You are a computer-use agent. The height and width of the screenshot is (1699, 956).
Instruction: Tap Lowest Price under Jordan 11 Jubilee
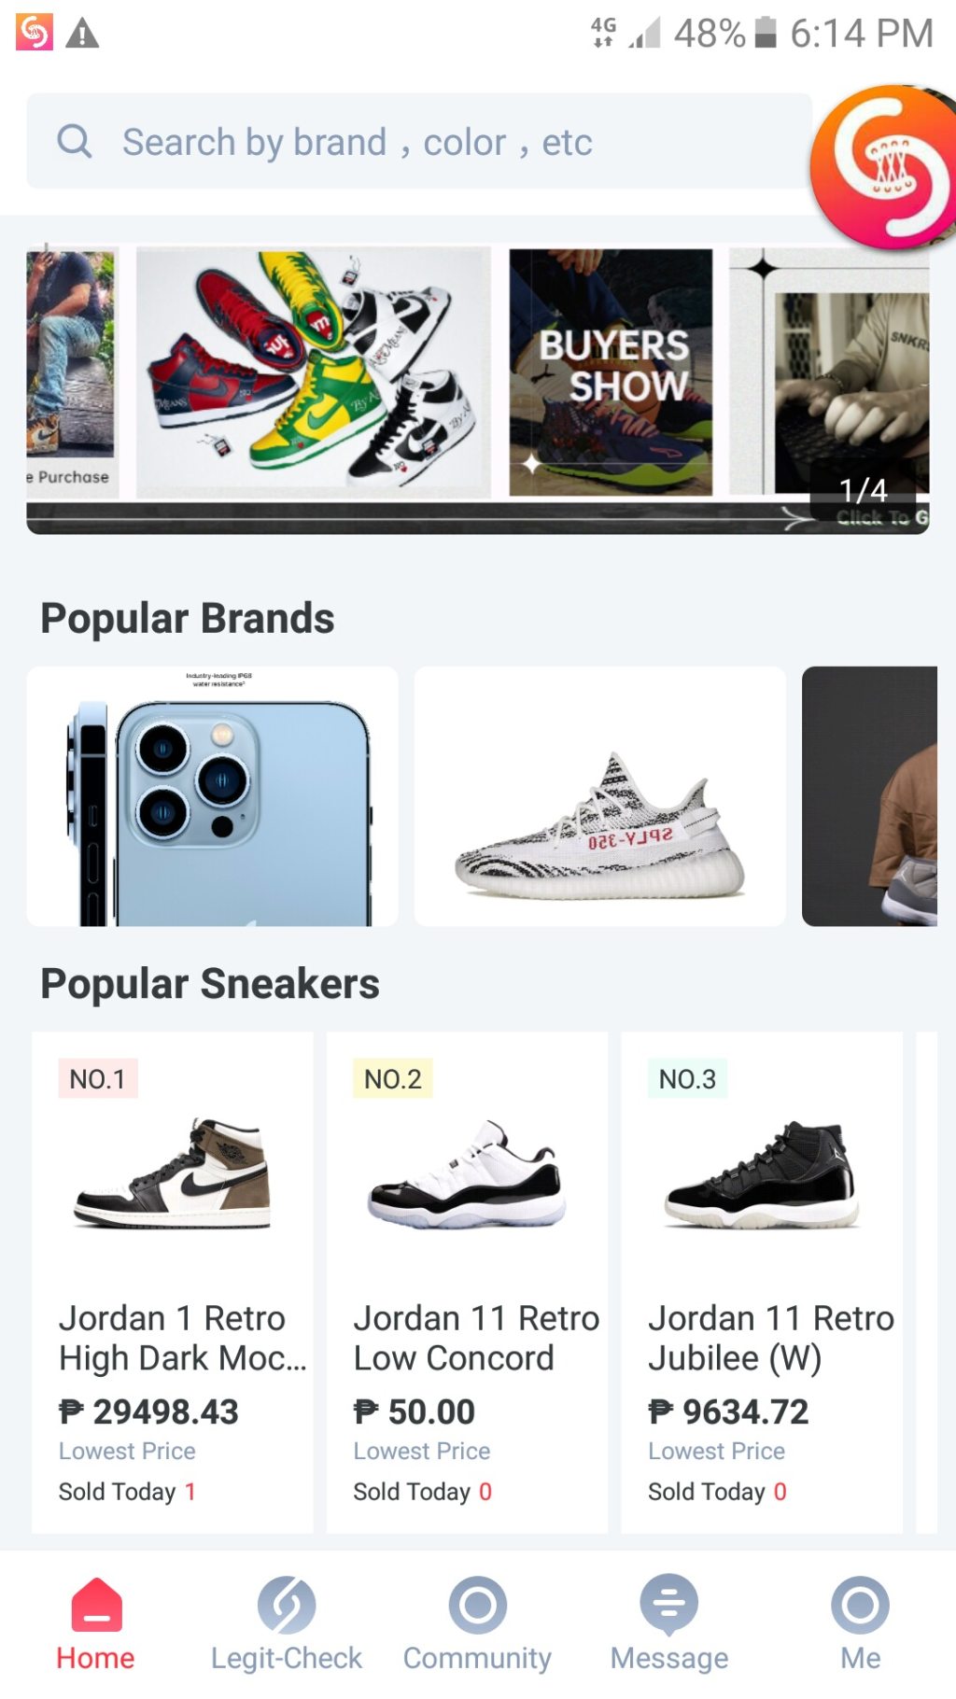[x=717, y=1451]
